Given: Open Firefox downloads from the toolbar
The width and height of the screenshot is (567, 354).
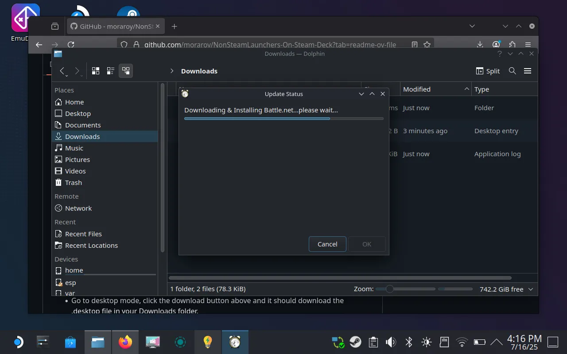Looking at the screenshot, I should 480,44.
